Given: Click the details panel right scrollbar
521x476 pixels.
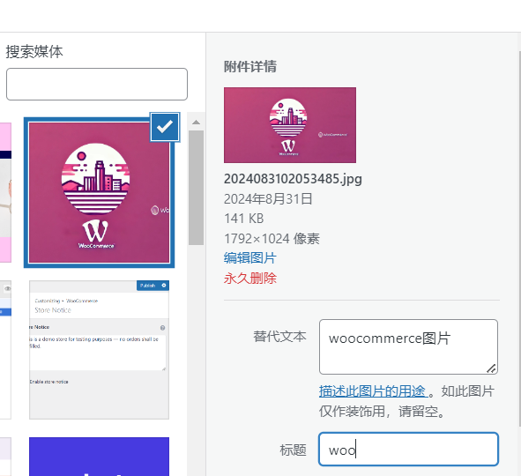Looking at the screenshot, I should [519, 239].
